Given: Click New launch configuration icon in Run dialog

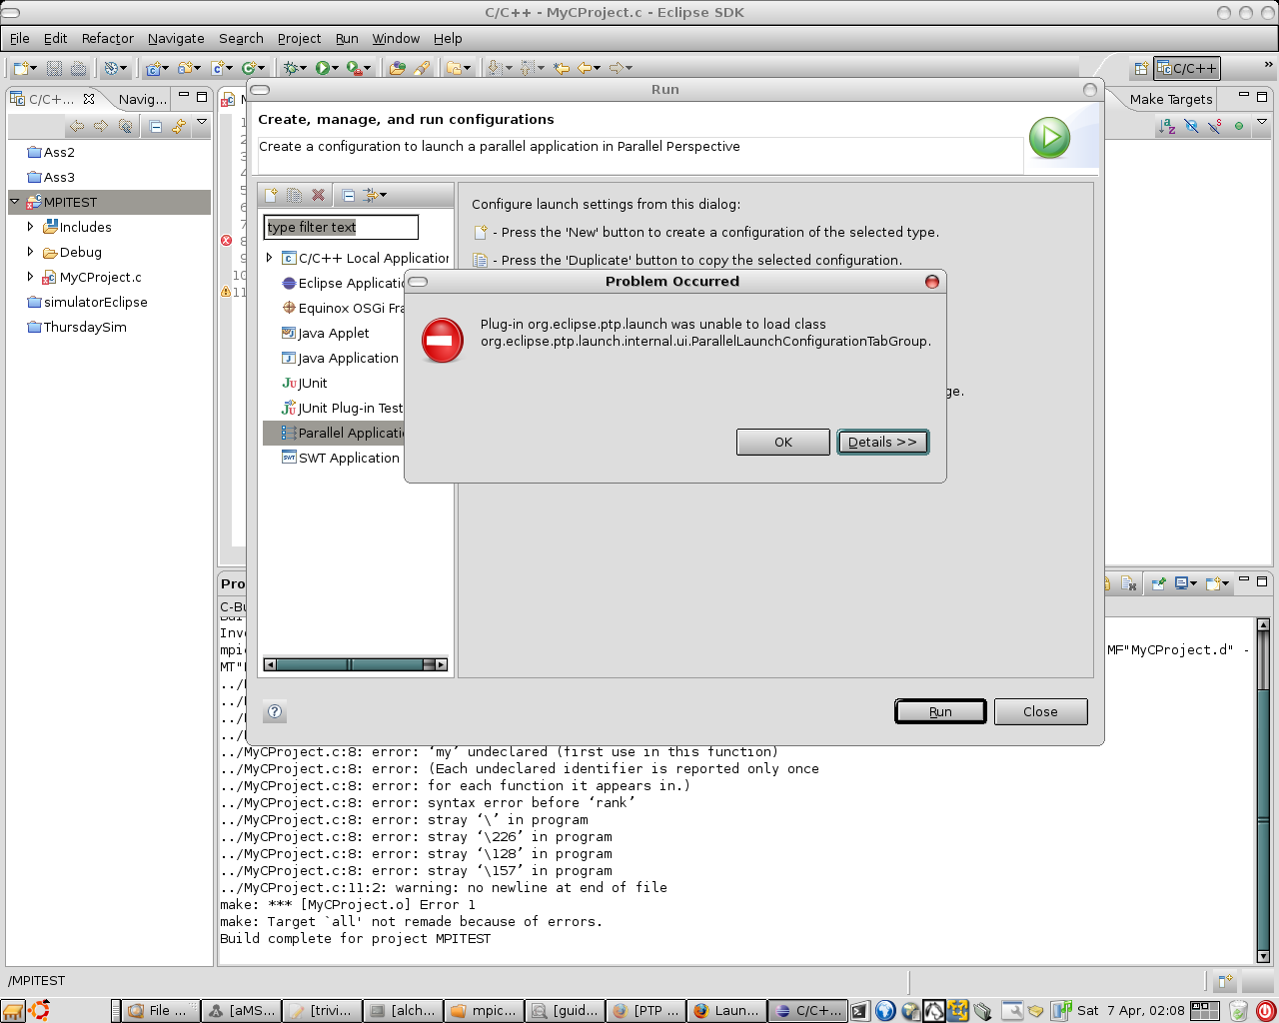Looking at the screenshot, I should coord(271,195).
